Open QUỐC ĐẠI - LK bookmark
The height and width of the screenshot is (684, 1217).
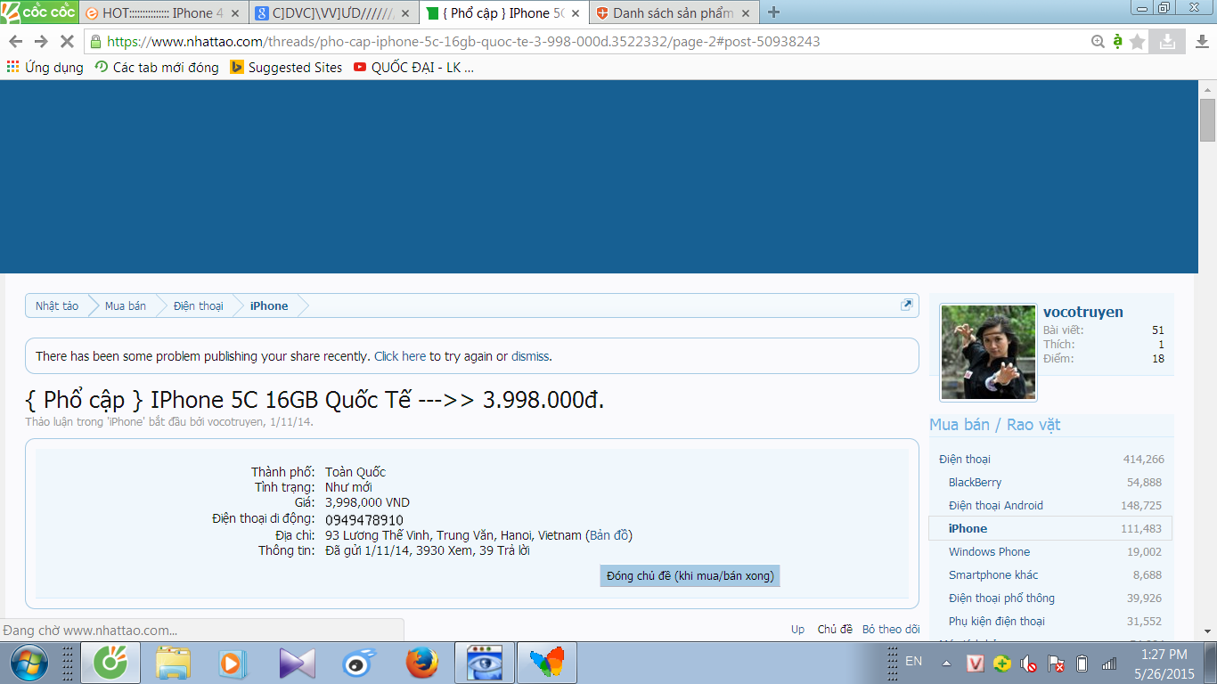(x=413, y=67)
